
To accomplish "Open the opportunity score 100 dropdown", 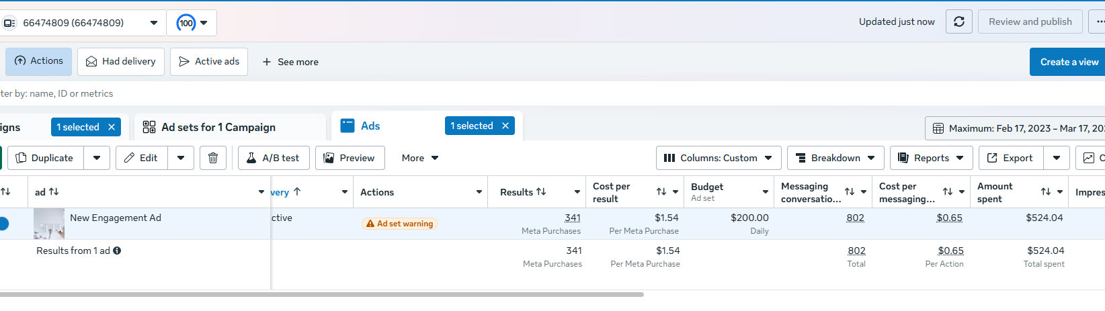I will coord(192,23).
